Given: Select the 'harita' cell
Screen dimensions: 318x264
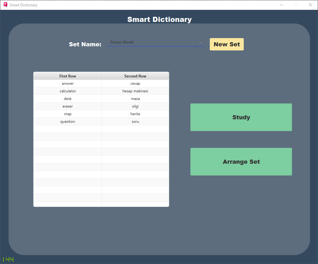Looking at the screenshot, I should 135,114.
